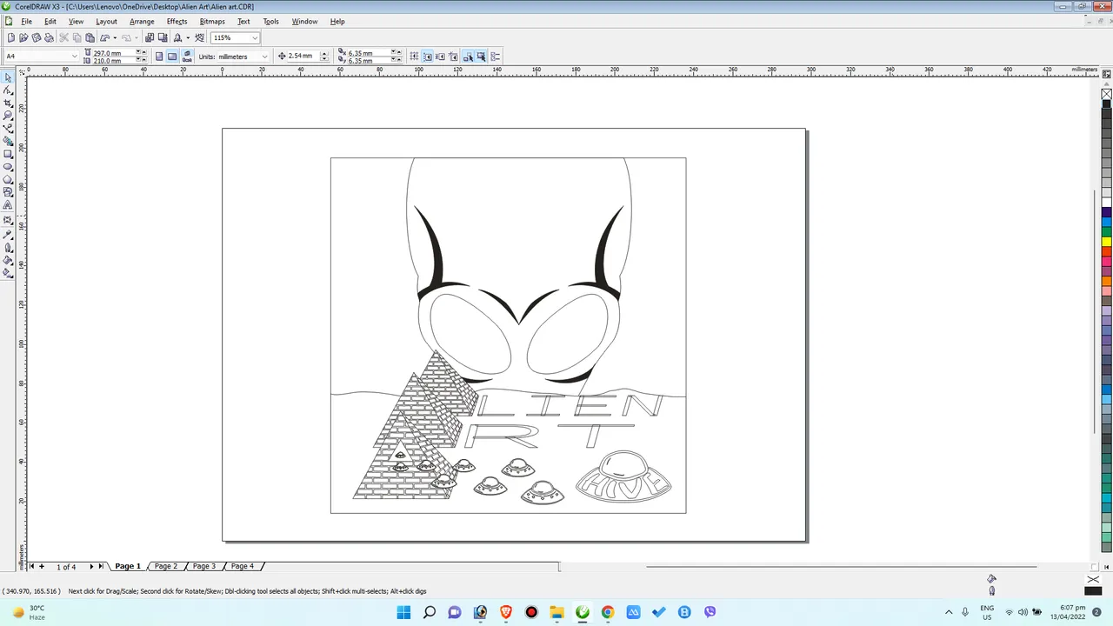This screenshot has height=626, width=1113.
Task: Open the Outline tool flyout
Action: click(8, 247)
